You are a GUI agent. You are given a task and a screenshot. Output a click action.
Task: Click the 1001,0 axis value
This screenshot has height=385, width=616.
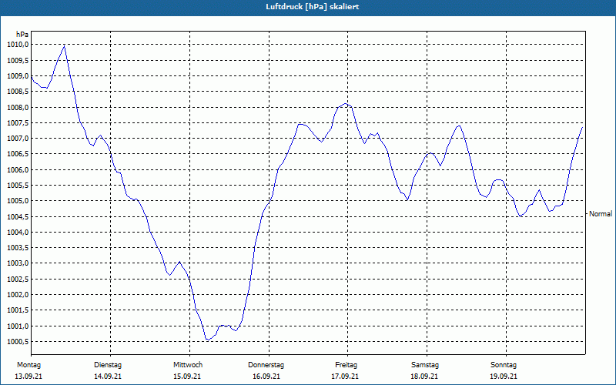click(18, 326)
